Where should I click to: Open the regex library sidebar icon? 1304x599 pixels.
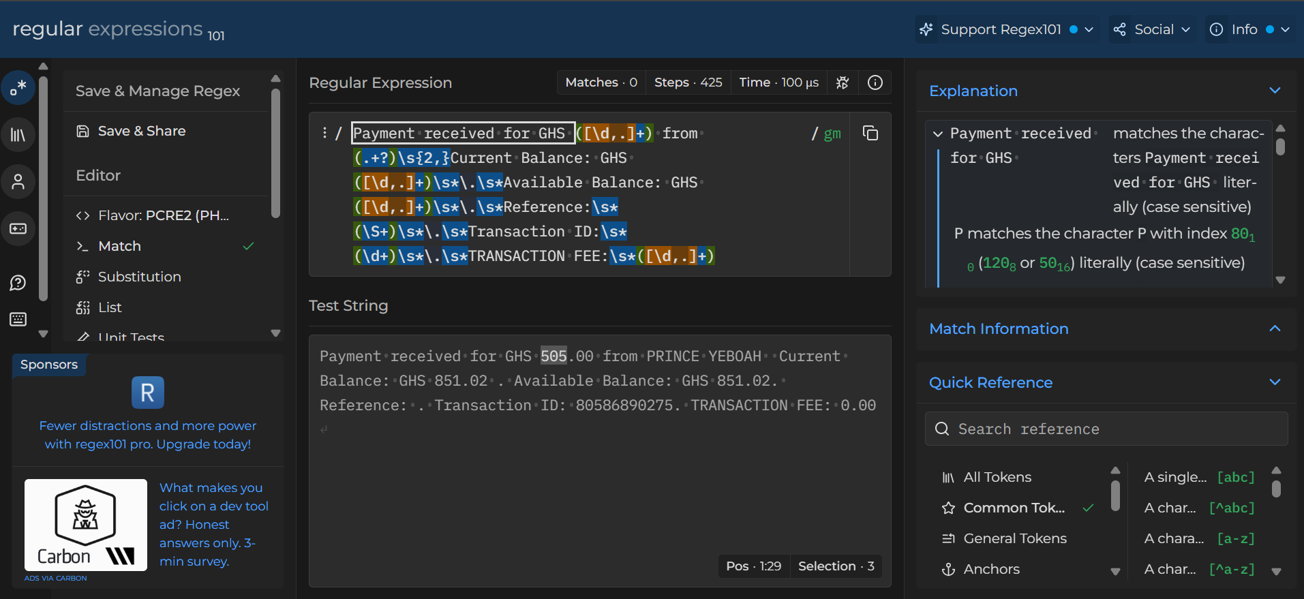[18, 135]
